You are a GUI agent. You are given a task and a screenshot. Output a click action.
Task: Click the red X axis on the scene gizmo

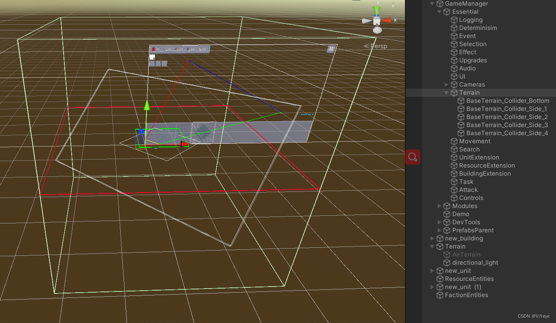pyautogui.click(x=386, y=19)
